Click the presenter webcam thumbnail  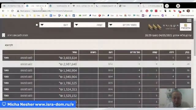coord(176,98)
